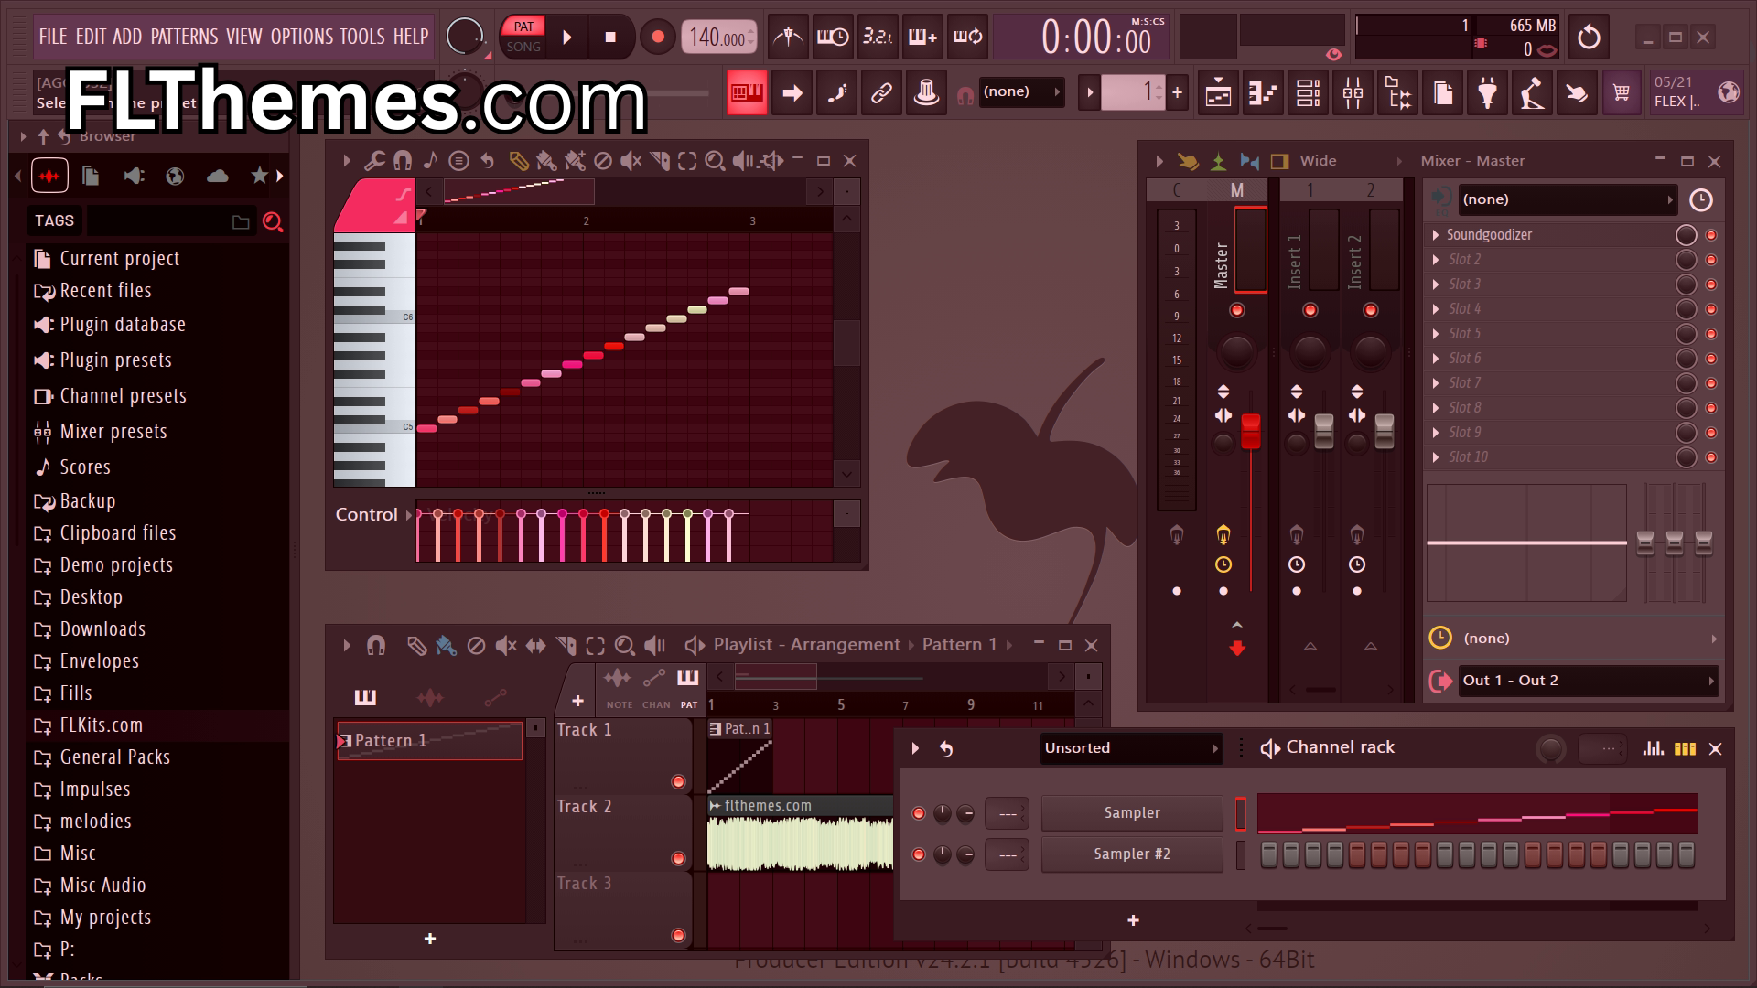
Task: Pick the piano roll zoom tool
Action: pos(715,161)
